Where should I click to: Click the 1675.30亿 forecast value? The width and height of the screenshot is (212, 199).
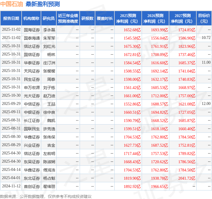point(132,46)
